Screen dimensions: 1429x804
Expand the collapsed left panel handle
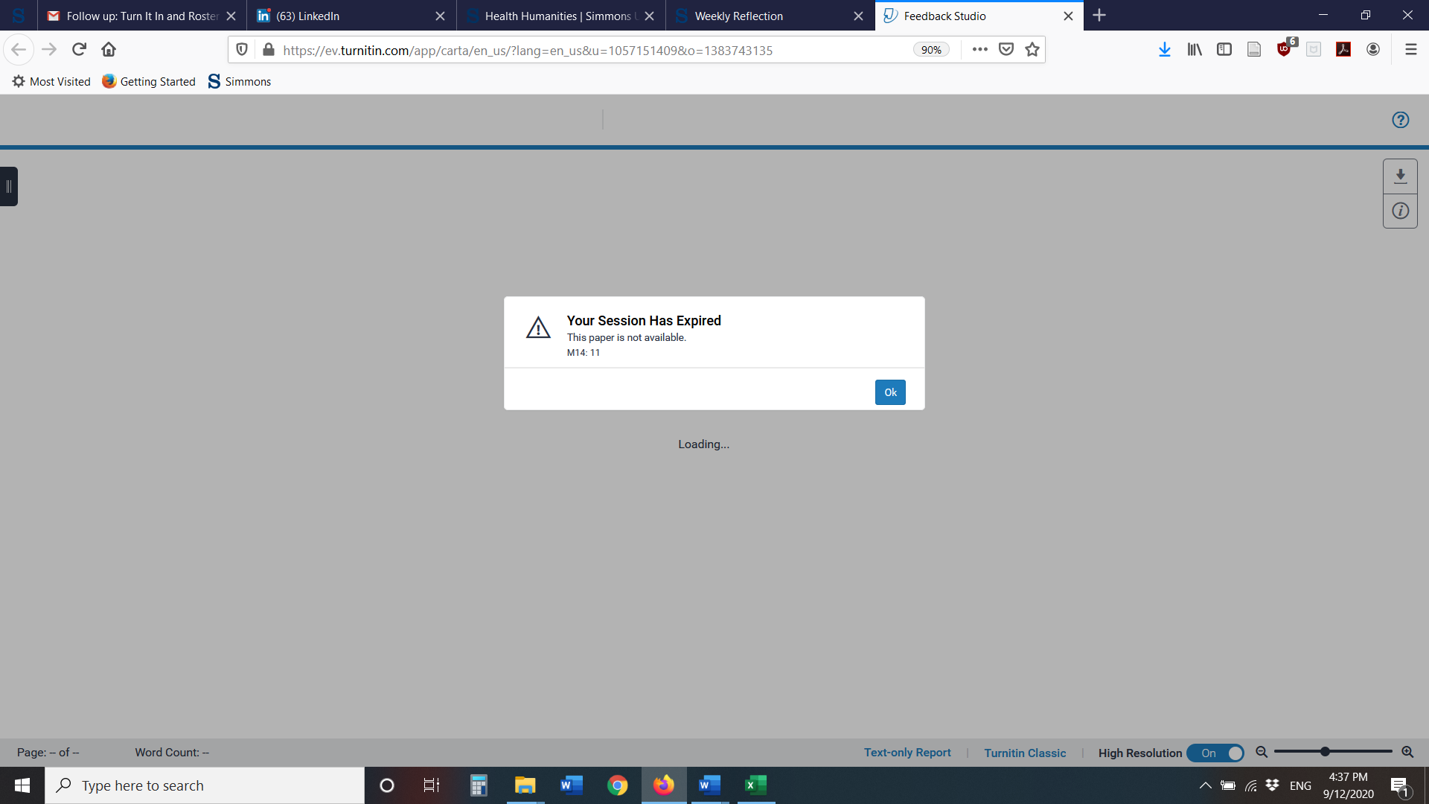pyautogui.click(x=8, y=186)
